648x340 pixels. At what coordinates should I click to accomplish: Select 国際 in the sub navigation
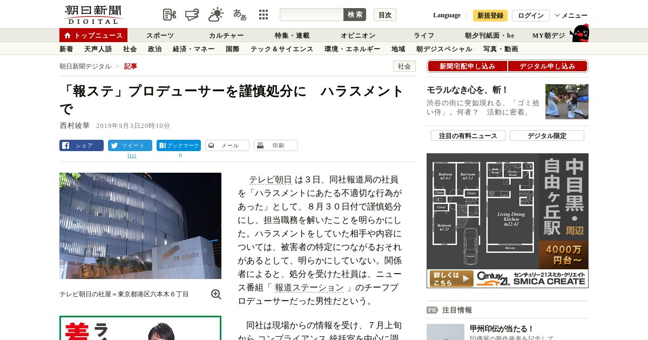point(233,49)
